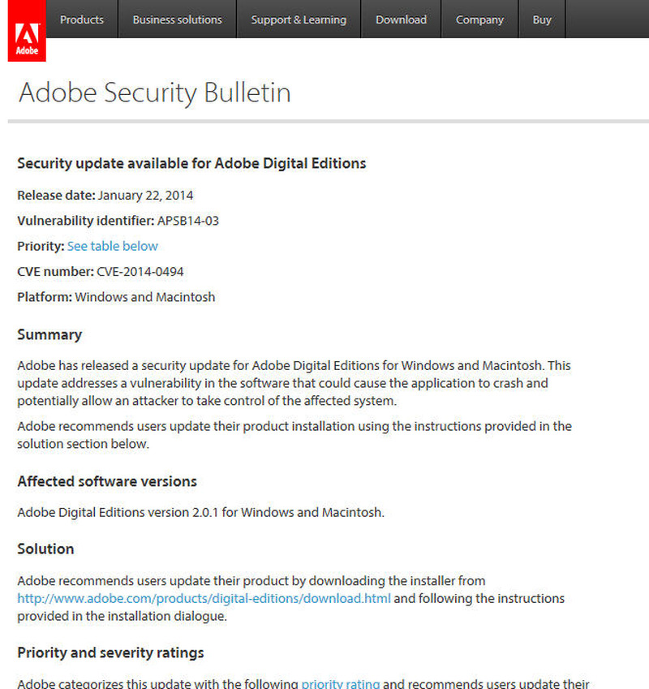Open the digital-editions download.html link

204,599
